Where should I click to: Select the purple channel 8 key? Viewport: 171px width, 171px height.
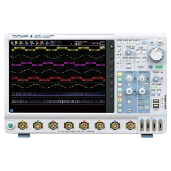click(x=120, y=110)
